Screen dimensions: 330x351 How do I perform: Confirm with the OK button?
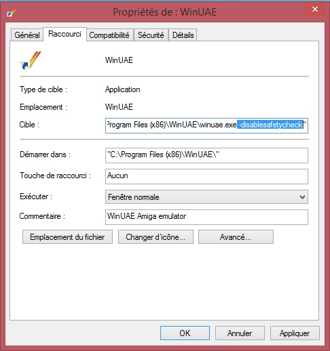[x=185, y=333]
